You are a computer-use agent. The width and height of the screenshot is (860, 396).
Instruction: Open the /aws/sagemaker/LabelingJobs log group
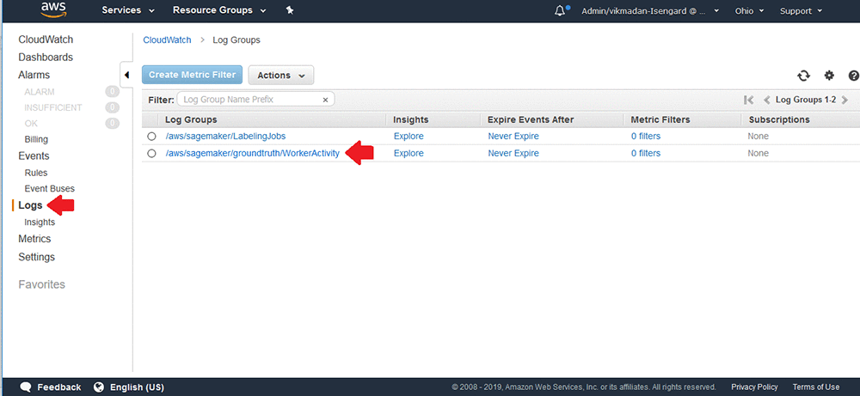point(225,137)
